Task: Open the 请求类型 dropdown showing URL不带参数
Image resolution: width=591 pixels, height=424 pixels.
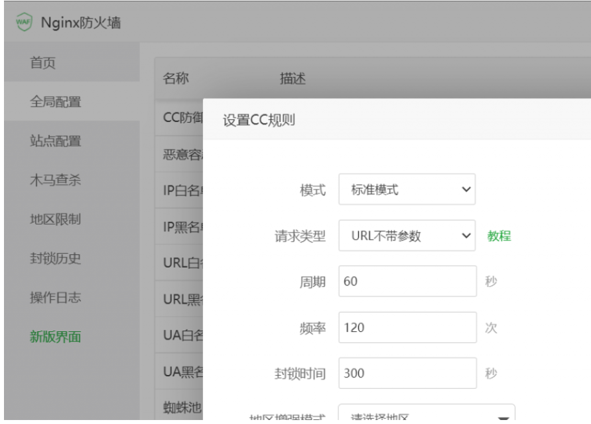Action: pos(407,236)
